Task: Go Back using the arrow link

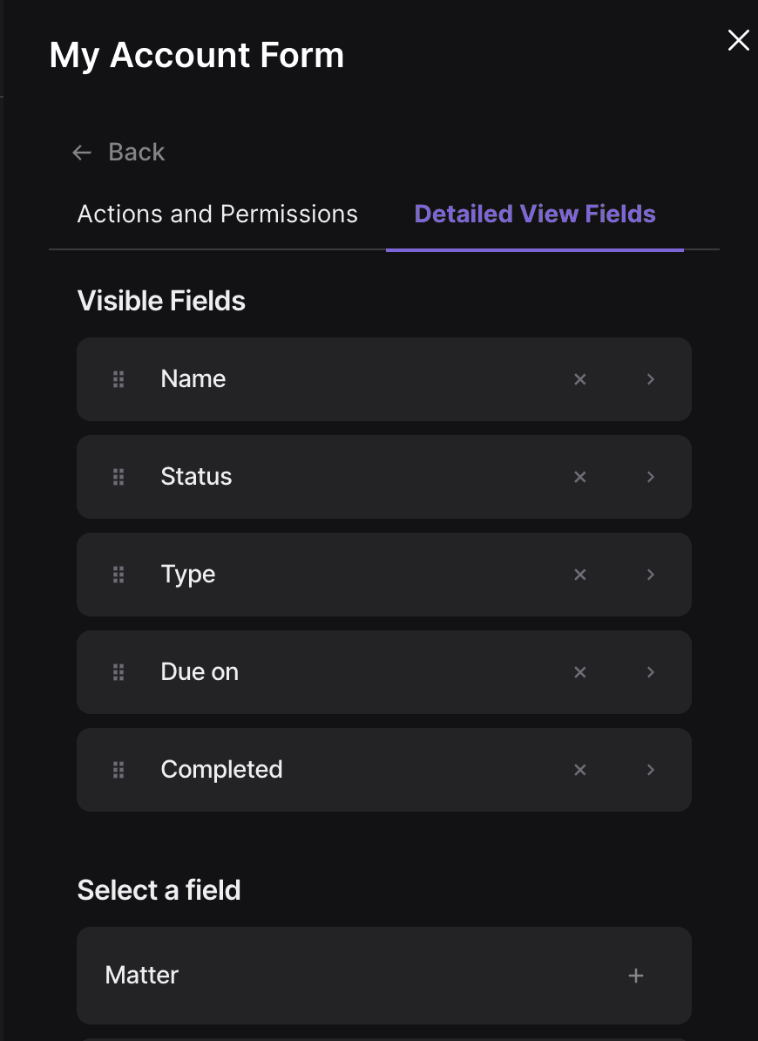Action: [118, 152]
